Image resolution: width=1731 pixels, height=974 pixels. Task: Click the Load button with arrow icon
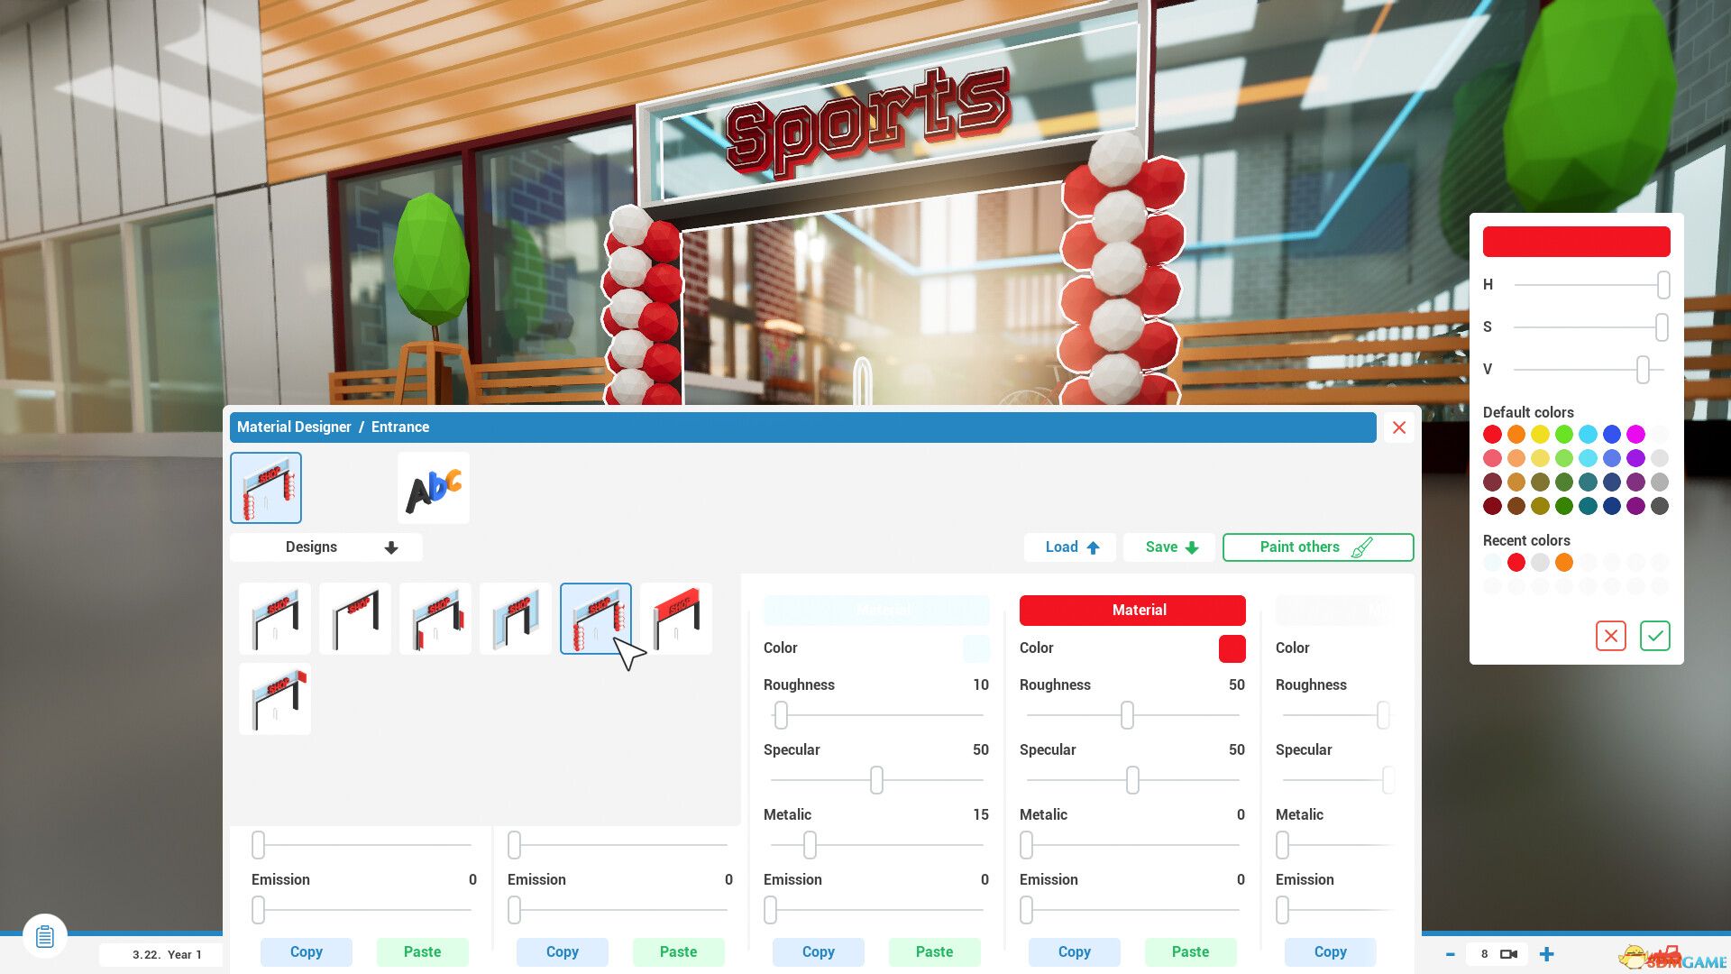tap(1071, 546)
